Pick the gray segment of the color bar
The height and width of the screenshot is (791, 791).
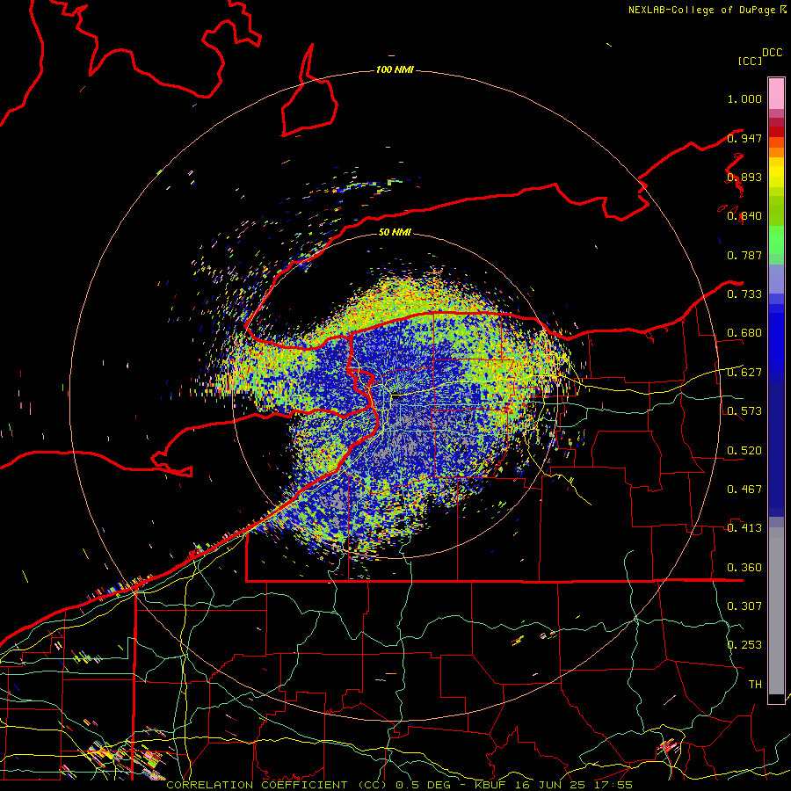[776, 611]
